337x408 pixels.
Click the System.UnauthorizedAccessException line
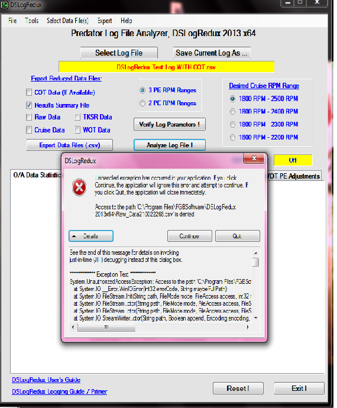[x=161, y=282]
